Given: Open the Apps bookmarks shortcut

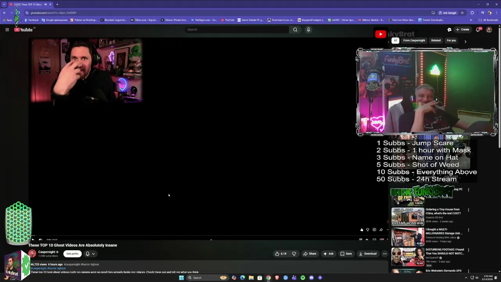Looking at the screenshot, I should coord(7,20).
